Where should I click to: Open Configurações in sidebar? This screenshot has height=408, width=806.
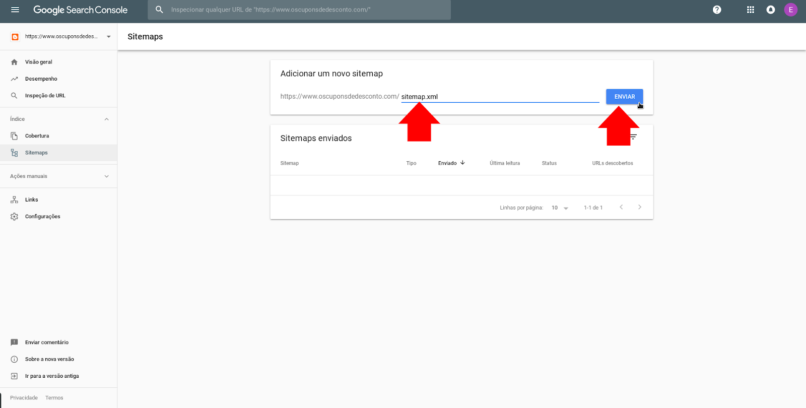(x=58, y=217)
